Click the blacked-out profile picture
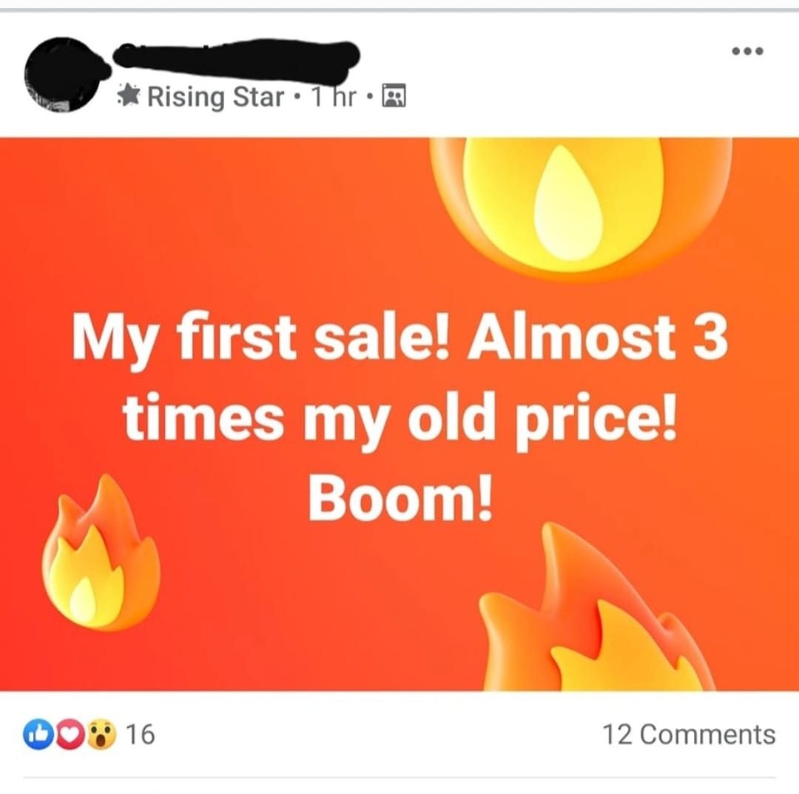 [x=64, y=75]
